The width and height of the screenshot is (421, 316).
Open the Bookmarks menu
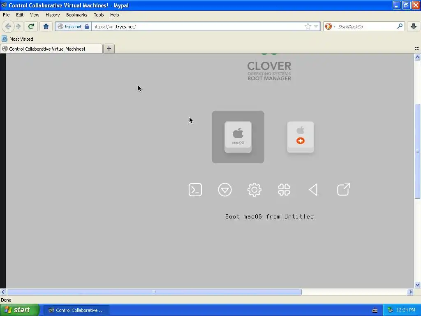[x=76, y=15]
